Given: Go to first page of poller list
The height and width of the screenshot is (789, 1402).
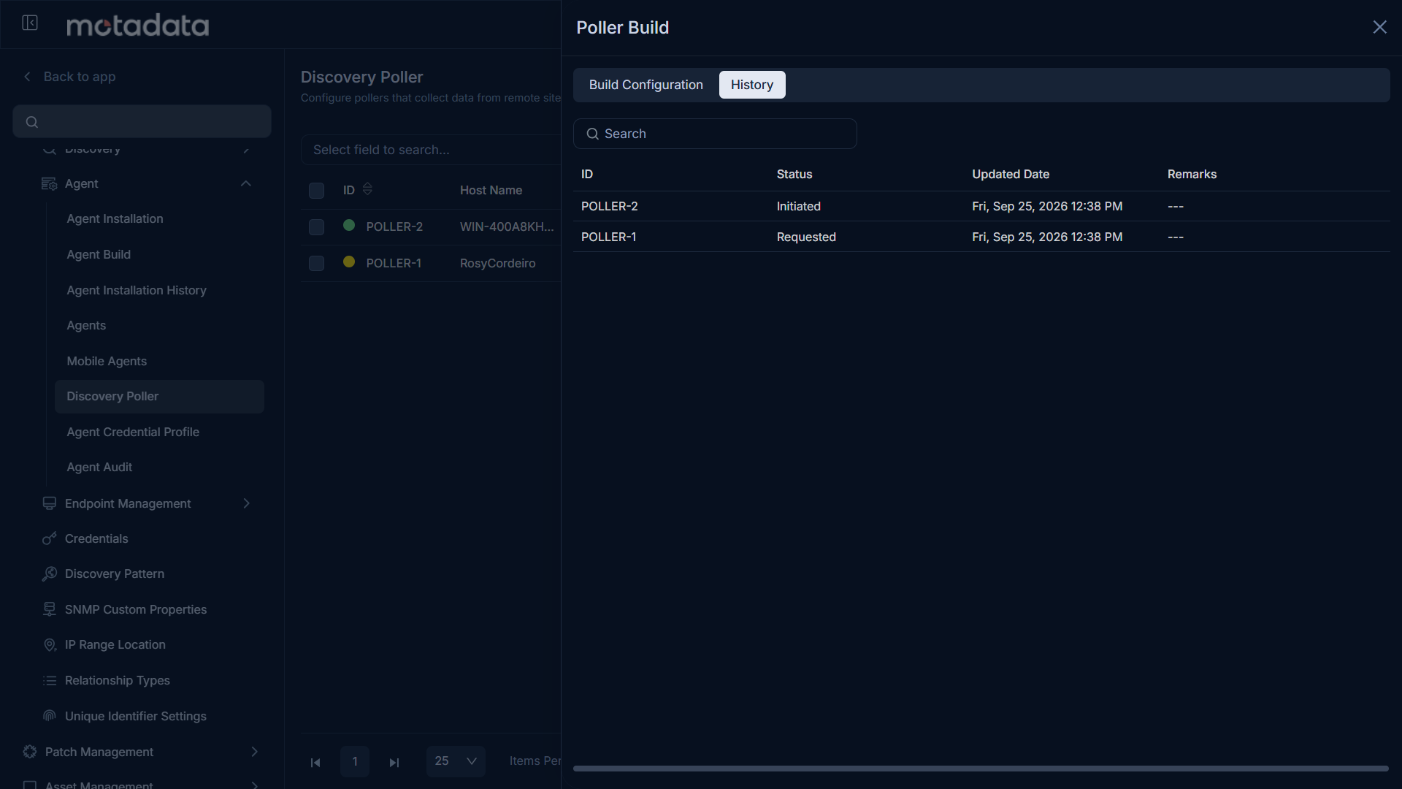Looking at the screenshot, I should [x=315, y=762].
